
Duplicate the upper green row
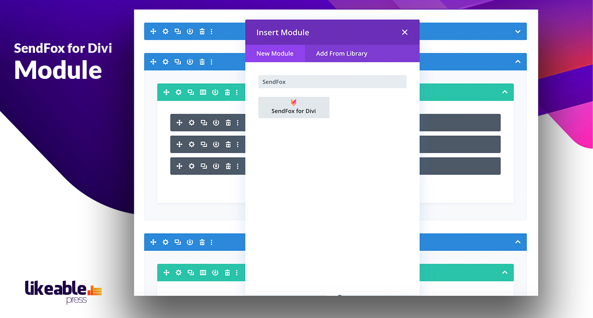click(191, 92)
